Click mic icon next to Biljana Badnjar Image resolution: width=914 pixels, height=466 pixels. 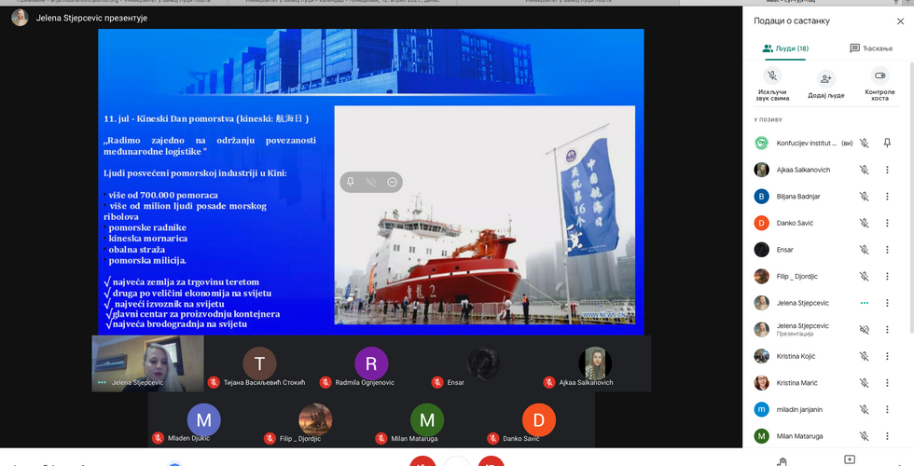865,197
